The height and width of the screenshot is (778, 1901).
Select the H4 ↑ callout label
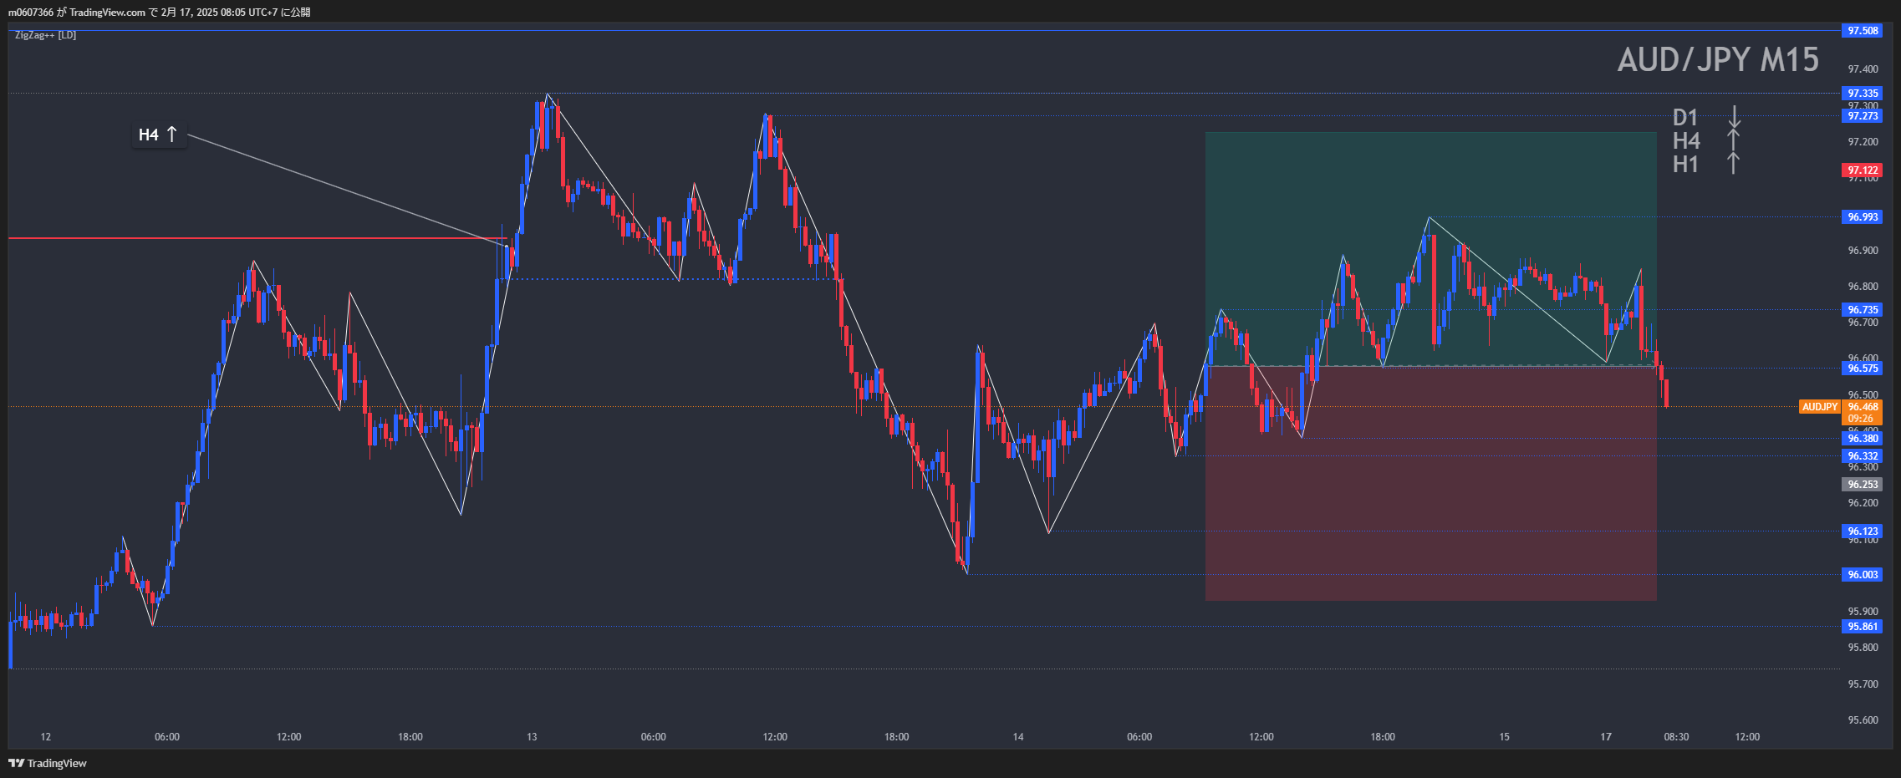coord(158,135)
